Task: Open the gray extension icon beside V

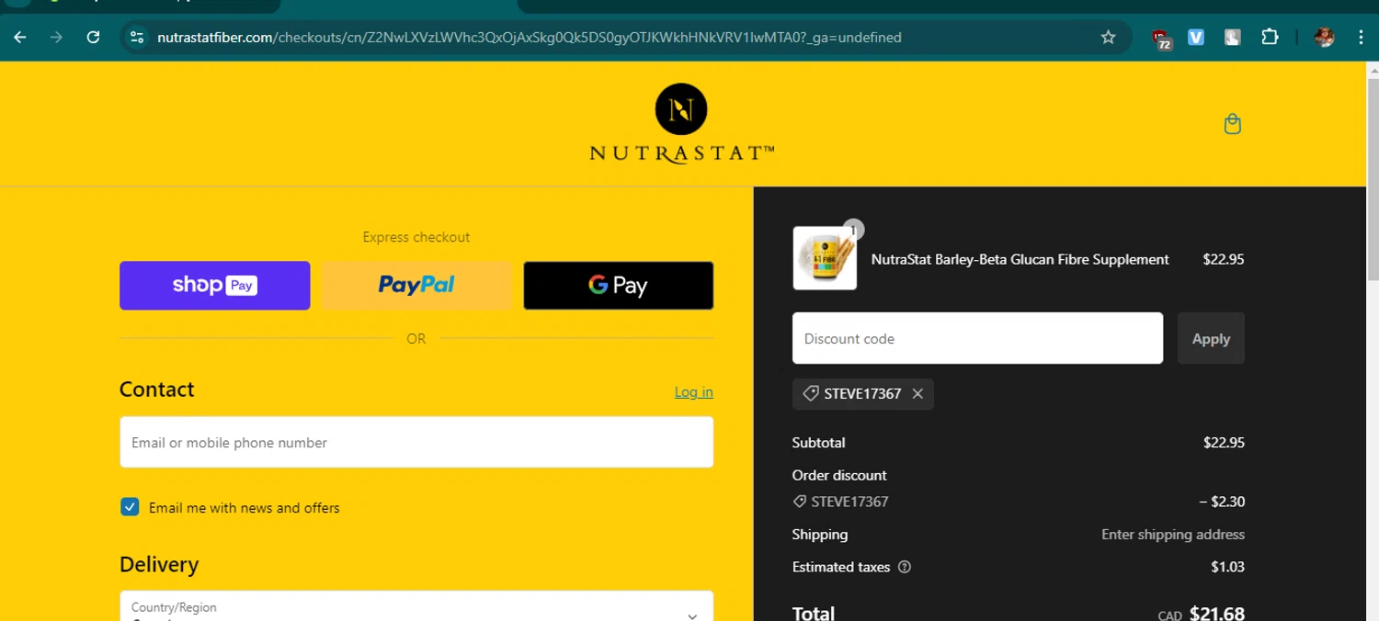Action: (1233, 38)
